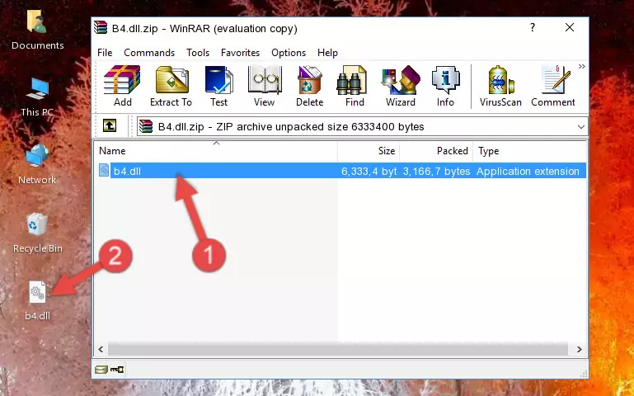
Task: Open the Comment tool
Action: point(552,86)
